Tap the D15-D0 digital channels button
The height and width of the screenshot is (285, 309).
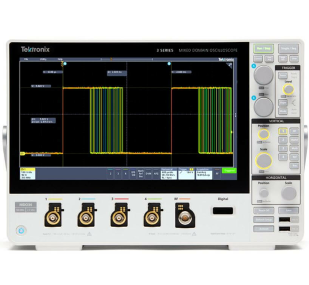click(133, 174)
